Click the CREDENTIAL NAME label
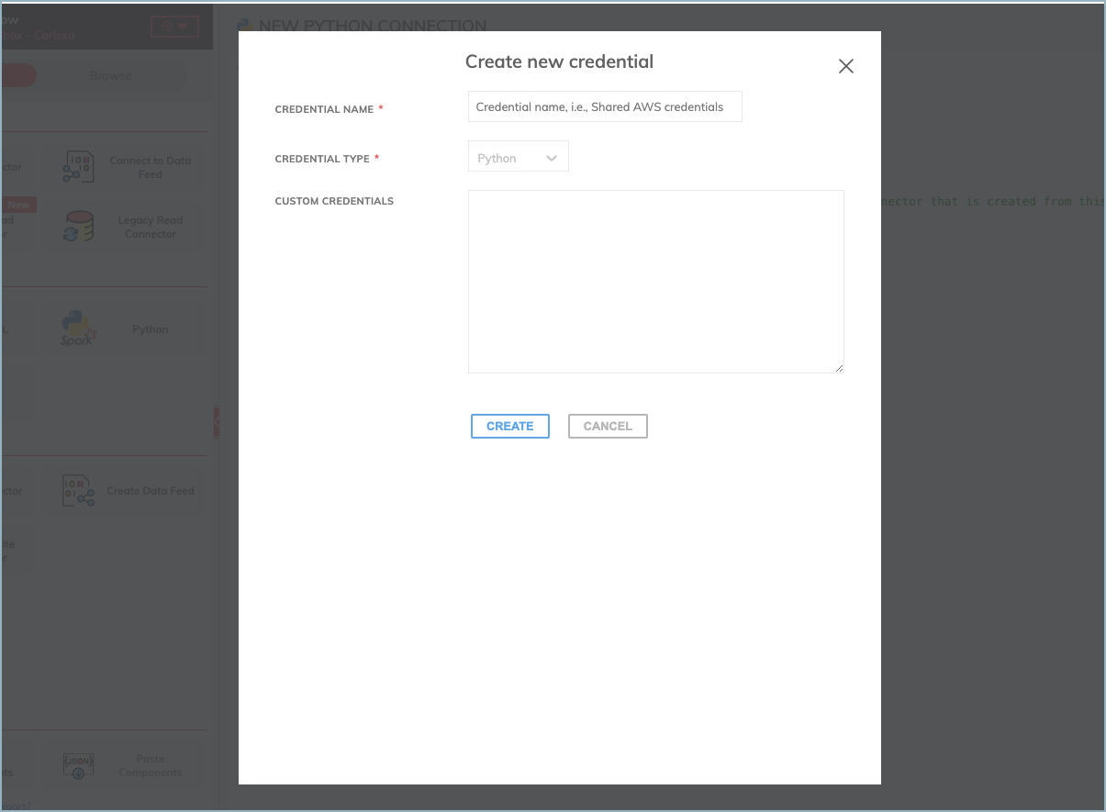Image resolution: width=1106 pixels, height=812 pixels. [324, 109]
